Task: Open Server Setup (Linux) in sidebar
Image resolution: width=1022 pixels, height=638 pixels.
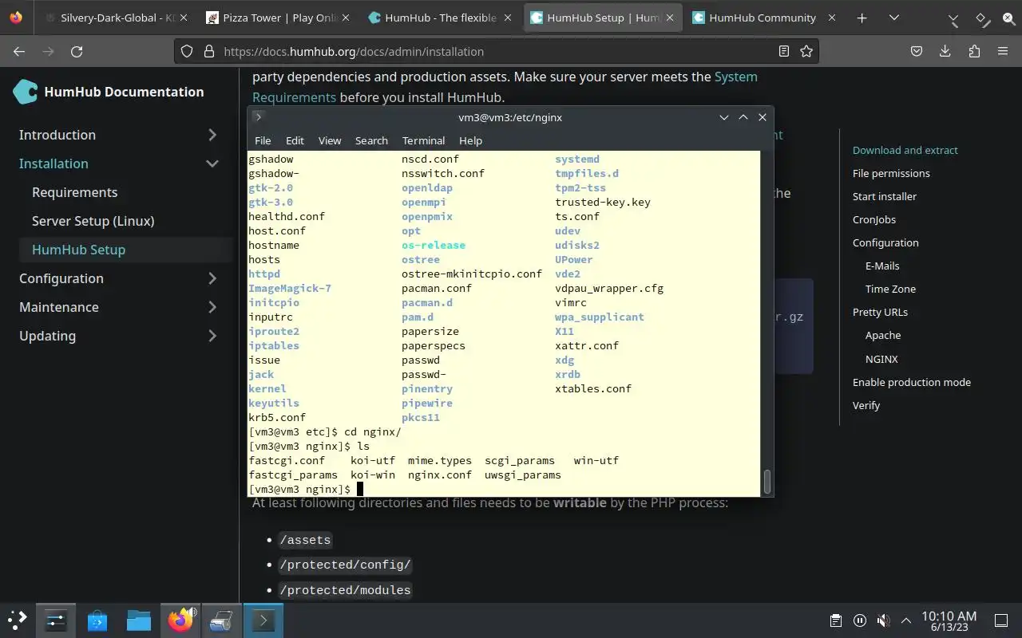Action: point(93,221)
